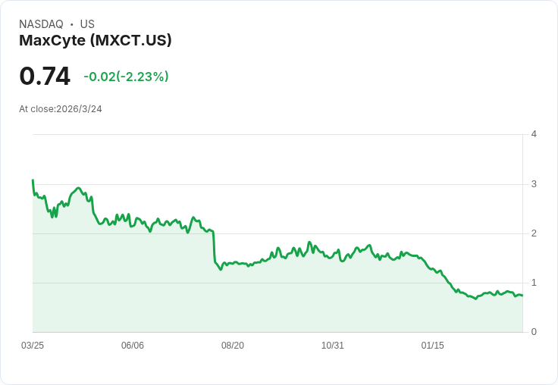Select the current price 0.74
This screenshot has height=385, width=558.
click(45, 77)
